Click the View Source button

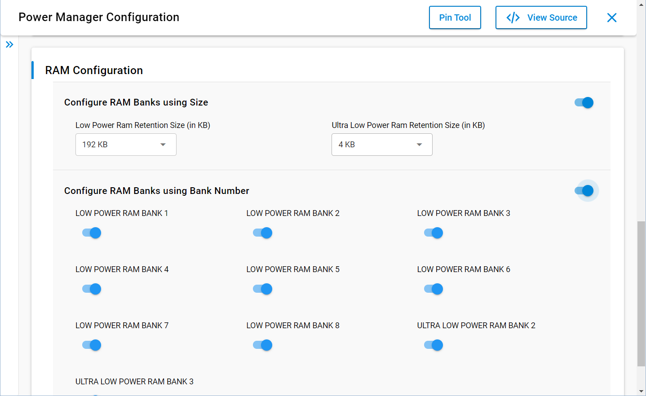541,17
